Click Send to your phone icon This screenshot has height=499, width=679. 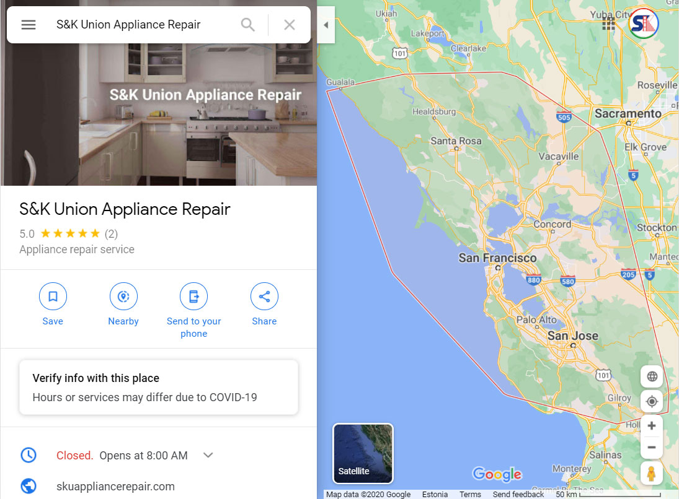click(193, 296)
